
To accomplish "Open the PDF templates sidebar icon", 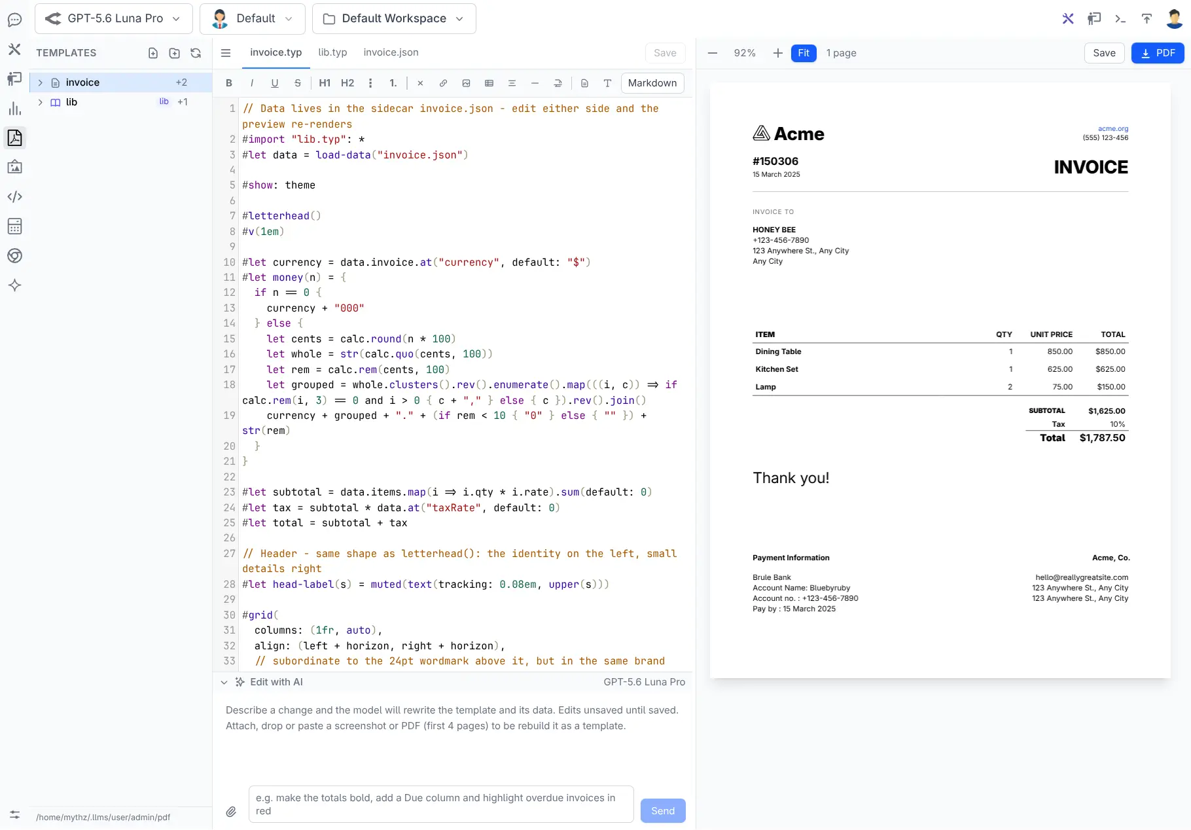I will pos(14,137).
